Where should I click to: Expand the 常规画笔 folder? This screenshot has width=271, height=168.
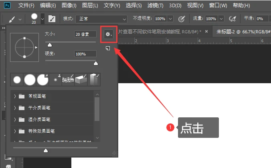[x=15, y=96]
